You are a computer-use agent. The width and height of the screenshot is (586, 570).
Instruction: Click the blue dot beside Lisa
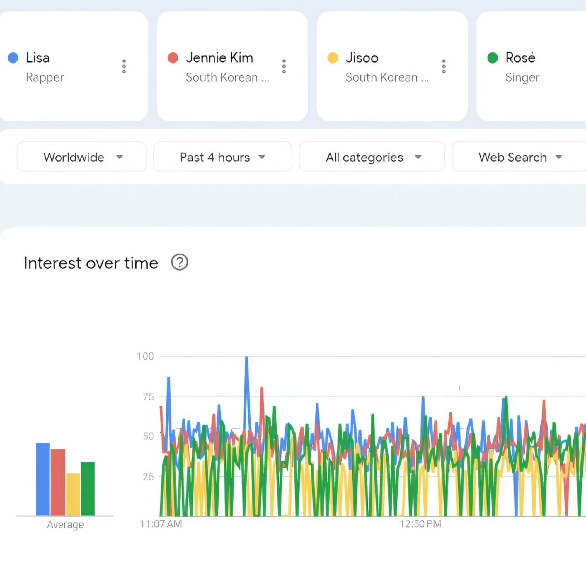click(13, 57)
